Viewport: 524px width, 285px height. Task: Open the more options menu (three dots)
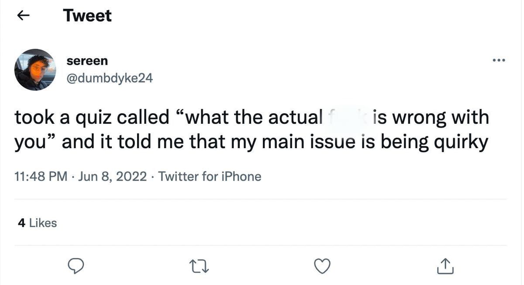[499, 60]
